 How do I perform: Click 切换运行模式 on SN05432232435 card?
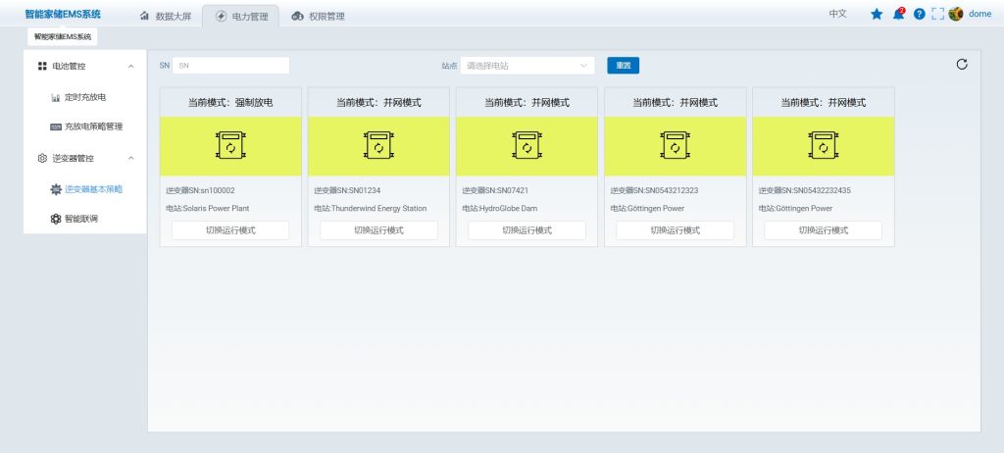click(823, 230)
